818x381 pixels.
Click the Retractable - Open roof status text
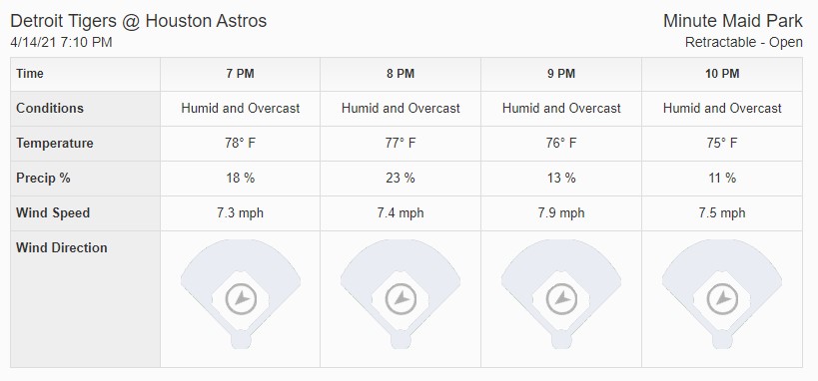[743, 42]
